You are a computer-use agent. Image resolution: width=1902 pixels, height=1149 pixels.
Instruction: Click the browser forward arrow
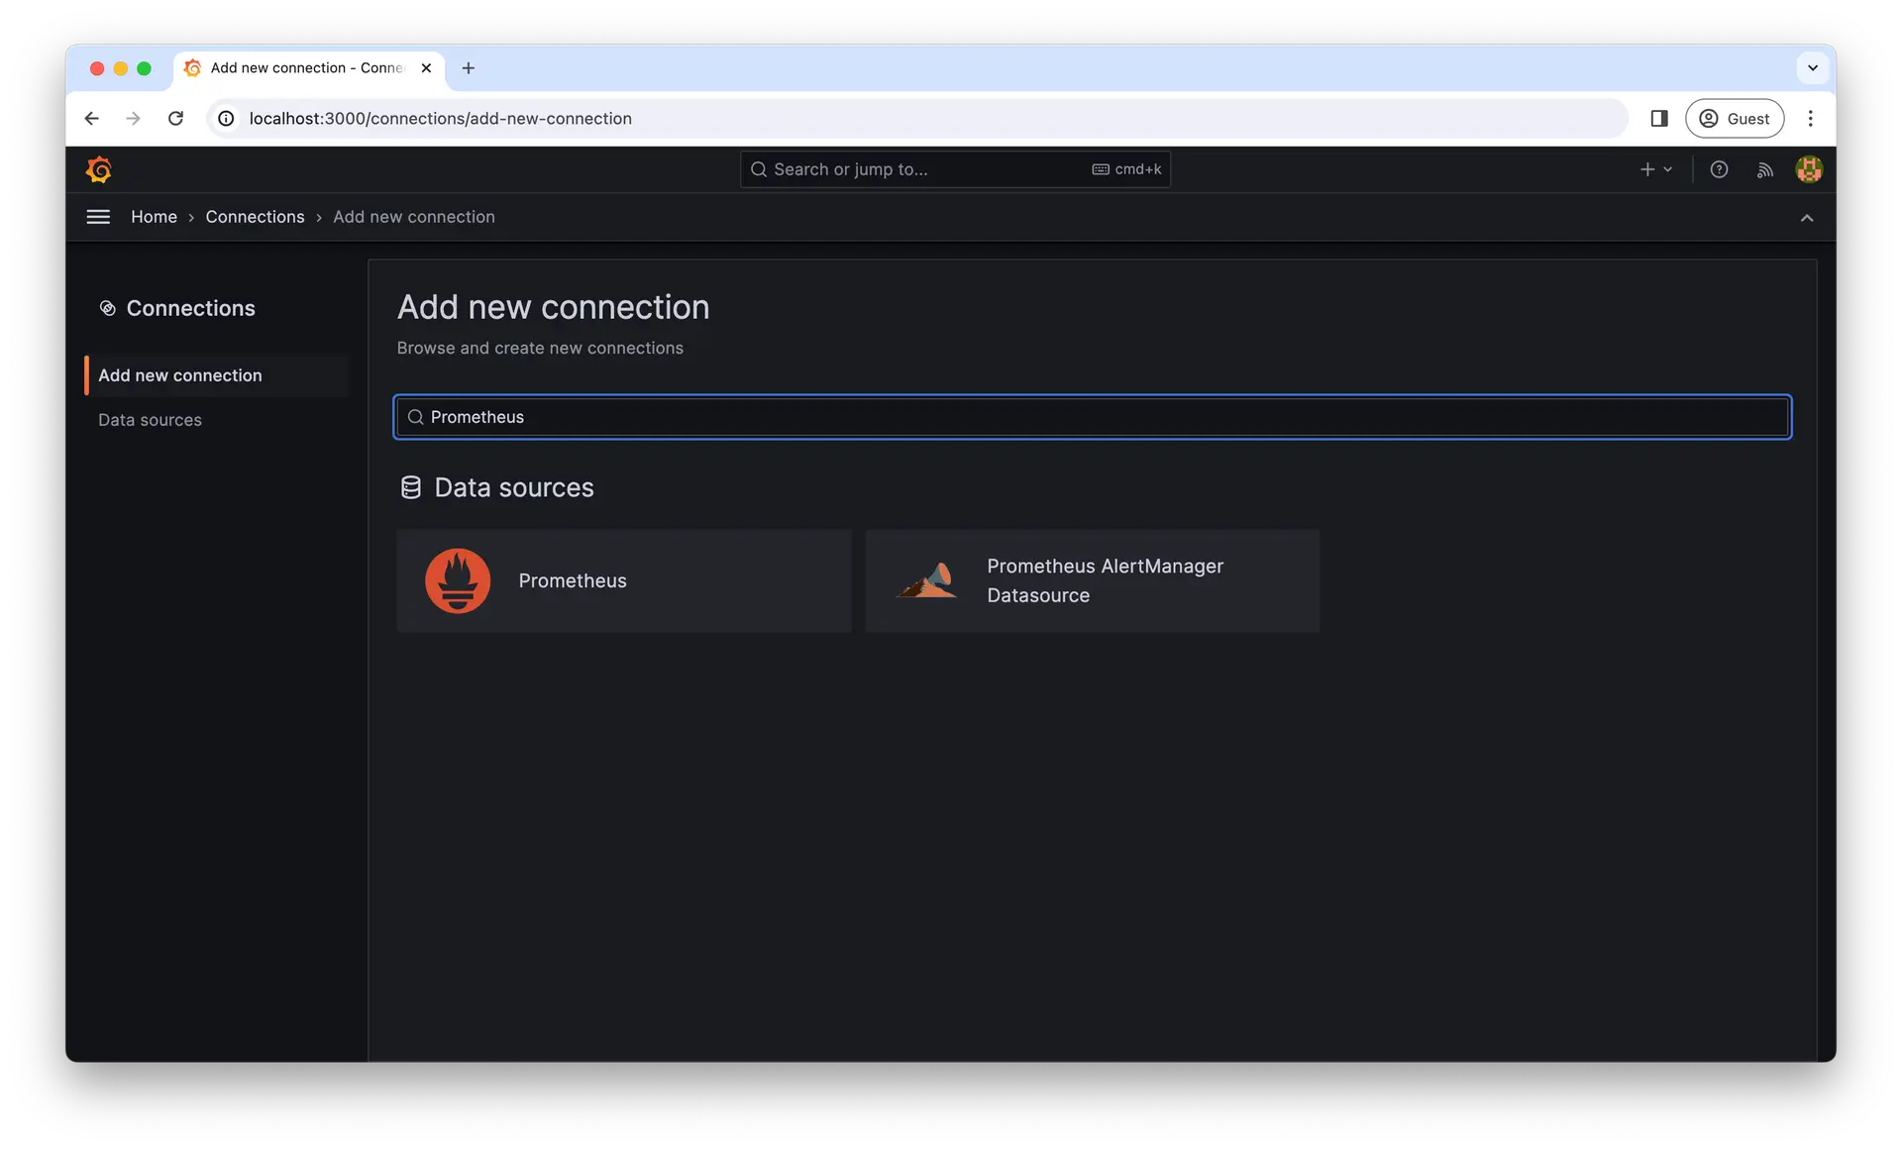coord(133,119)
